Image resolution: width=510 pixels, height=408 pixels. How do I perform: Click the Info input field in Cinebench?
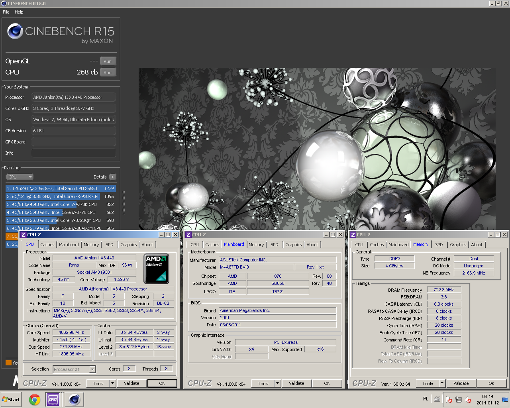click(74, 153)
